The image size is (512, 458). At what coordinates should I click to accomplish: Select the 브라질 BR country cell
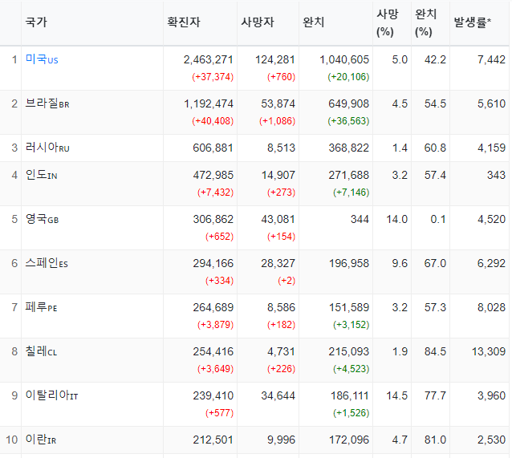tap(47, 103)
